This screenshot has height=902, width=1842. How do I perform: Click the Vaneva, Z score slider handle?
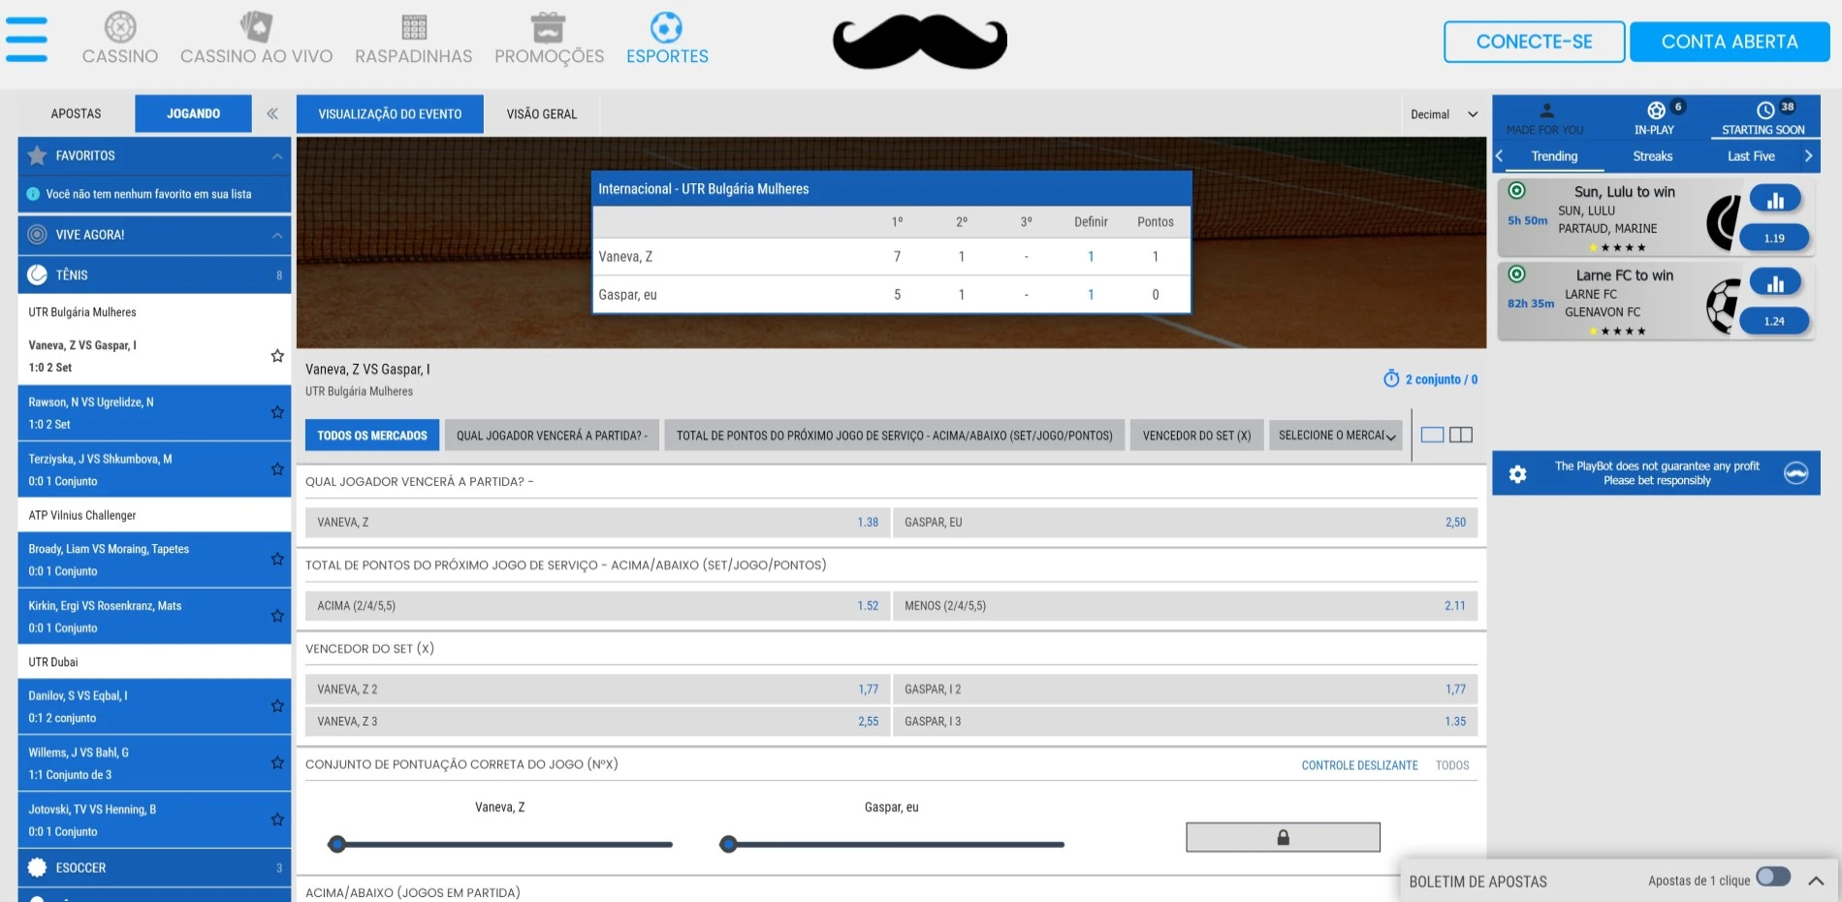pos(337,844)
